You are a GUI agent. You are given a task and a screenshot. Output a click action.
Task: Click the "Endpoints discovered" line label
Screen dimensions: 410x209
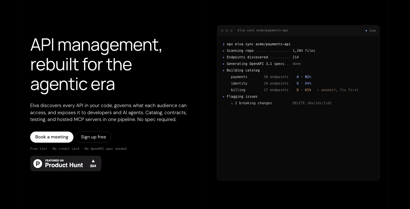(x=247, y=57)
